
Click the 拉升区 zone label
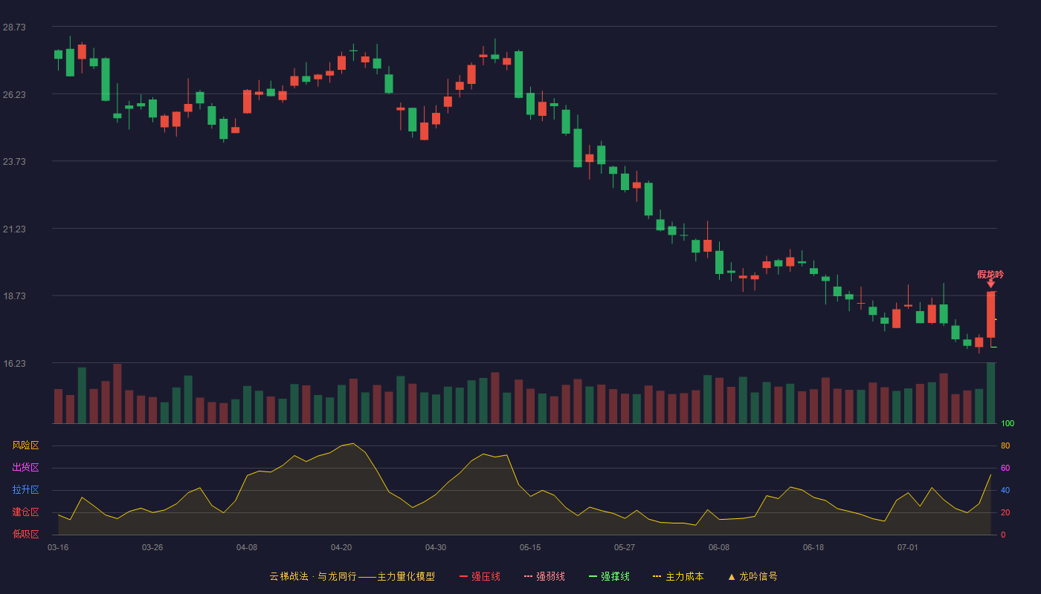pos(25,490)
